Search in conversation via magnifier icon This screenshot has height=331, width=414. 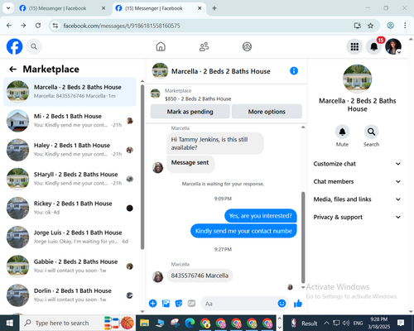371,132
